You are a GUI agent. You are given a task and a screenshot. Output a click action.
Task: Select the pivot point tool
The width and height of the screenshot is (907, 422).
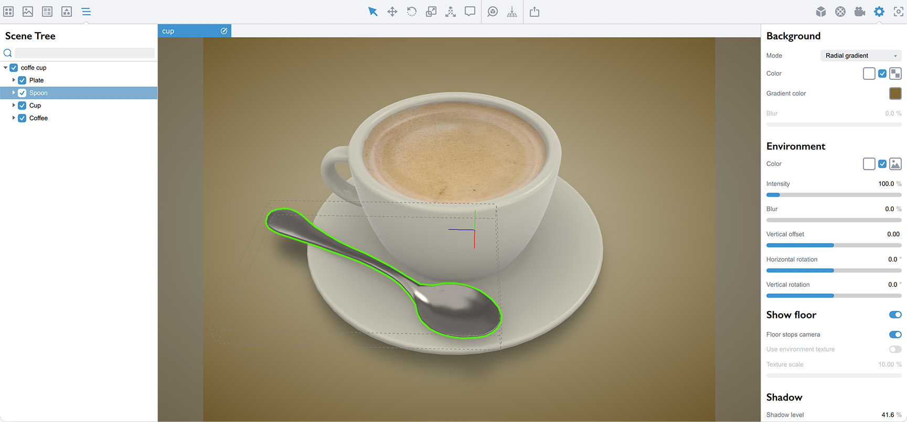tap(451, 12)
